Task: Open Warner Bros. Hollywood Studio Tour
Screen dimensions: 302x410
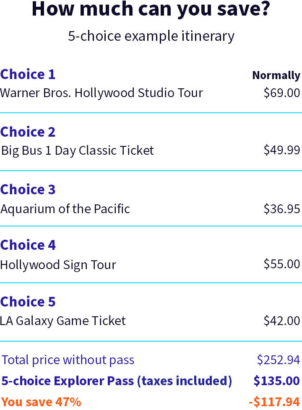Action: [102, 93]
